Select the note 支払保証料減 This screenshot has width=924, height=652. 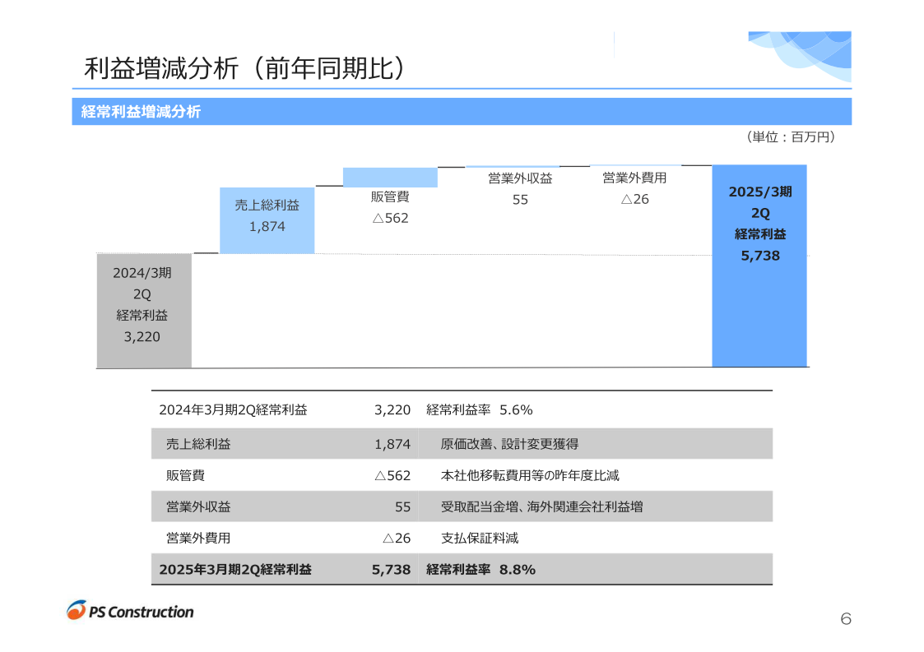[480, 539]
